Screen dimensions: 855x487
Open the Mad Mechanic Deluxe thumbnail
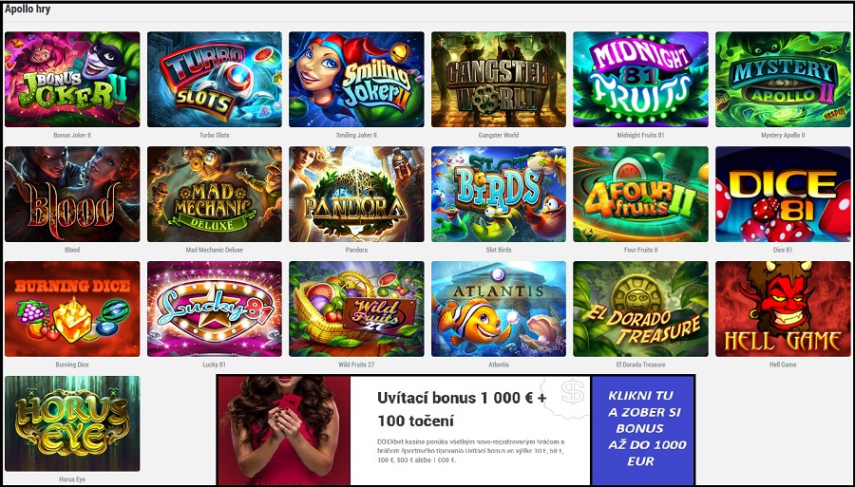(x=215, y=194)
